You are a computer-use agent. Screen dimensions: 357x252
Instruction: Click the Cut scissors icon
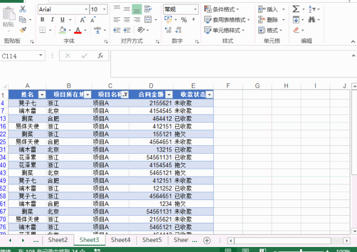22,9
